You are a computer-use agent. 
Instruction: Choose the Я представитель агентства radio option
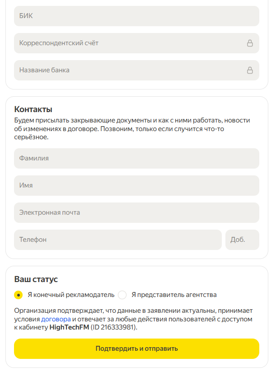[122, 295]
